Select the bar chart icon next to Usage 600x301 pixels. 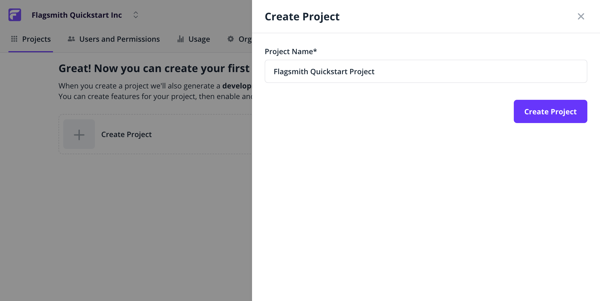181,39
